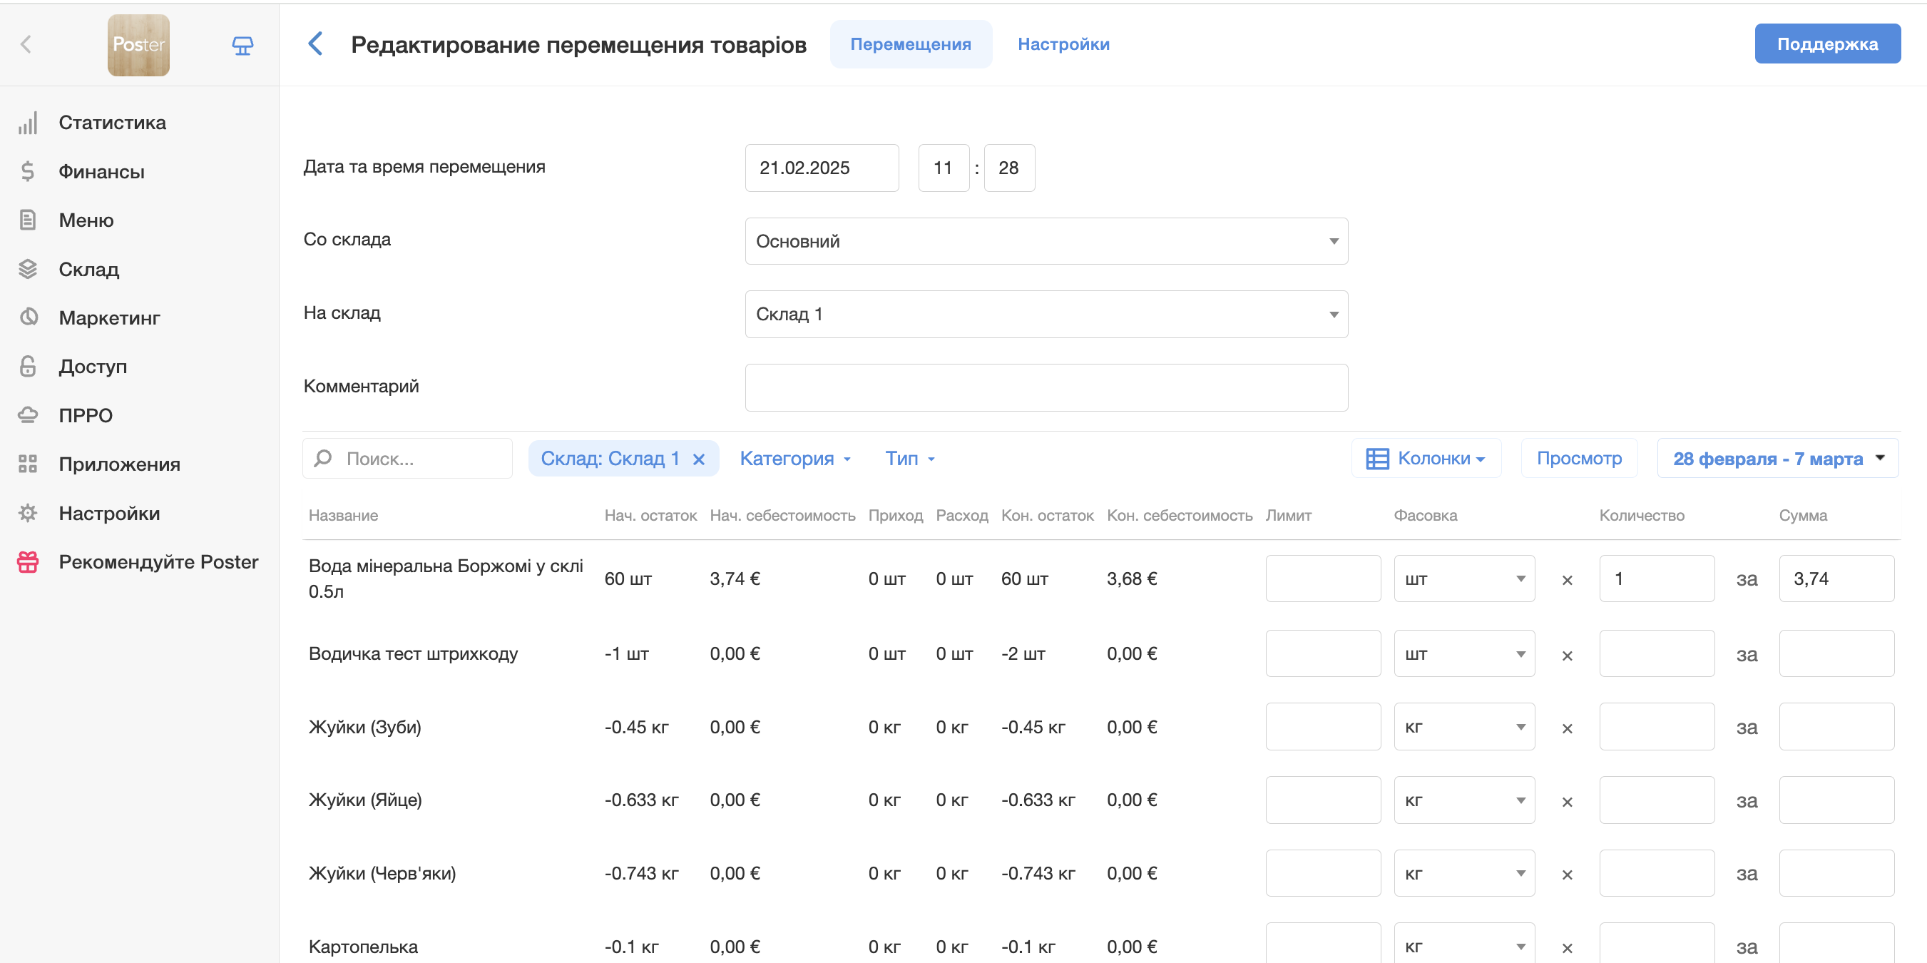Screen dimensions: 1927x963
Task: Click the Нач. остаток column header
Action: (650, 515)
